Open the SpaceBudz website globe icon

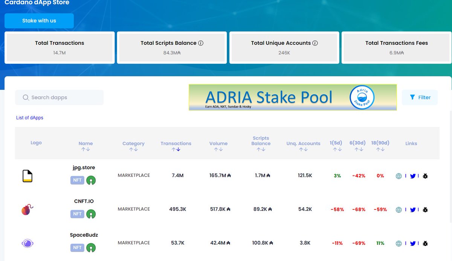tap(399, 244)
